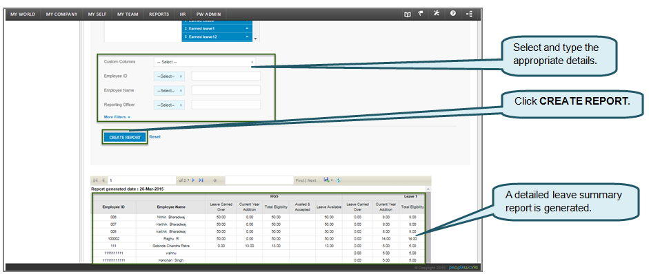
Task: Click the Employee Name text field
Action: pyautogui.click(x=226, y=90)
